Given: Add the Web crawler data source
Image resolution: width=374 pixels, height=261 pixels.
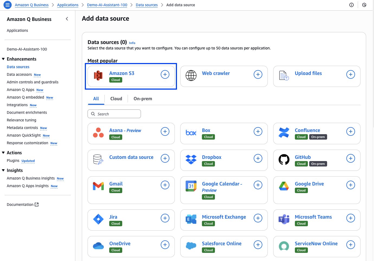Looking at the screenshot, I should [x=258, y=74].
